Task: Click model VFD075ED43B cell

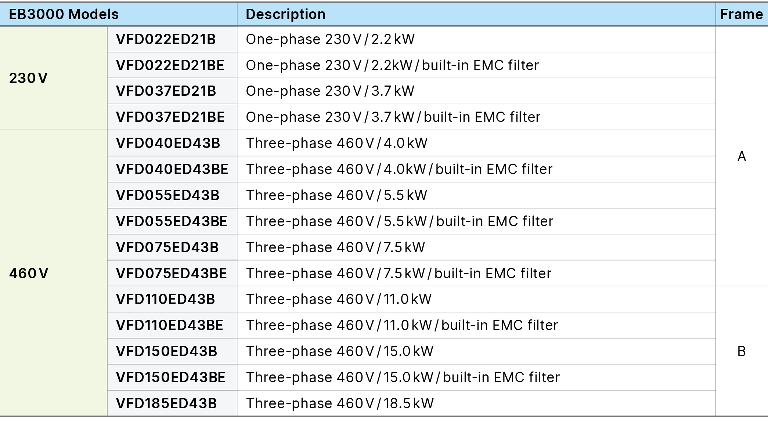Action: click(172, 247)
